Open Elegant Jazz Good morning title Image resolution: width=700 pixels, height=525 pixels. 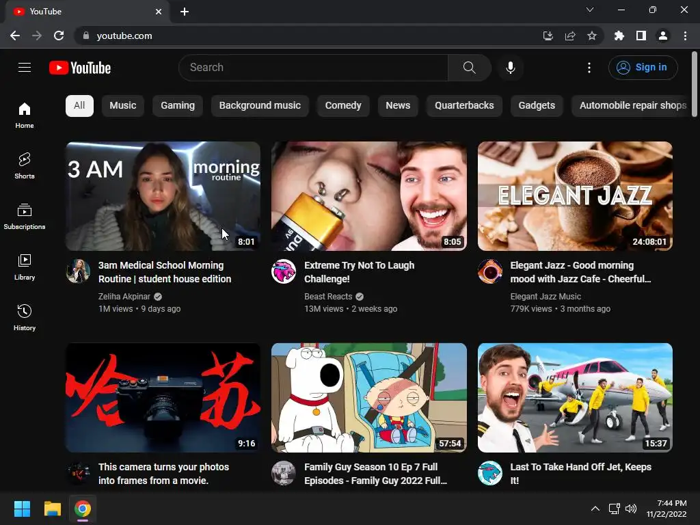(580, 272)
